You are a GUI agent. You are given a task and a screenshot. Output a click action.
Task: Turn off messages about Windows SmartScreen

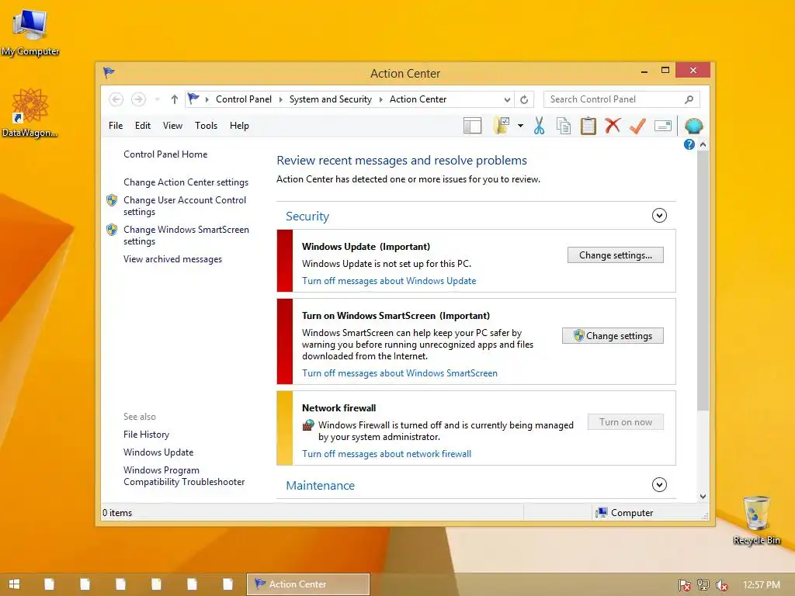[x=400, y=373]
